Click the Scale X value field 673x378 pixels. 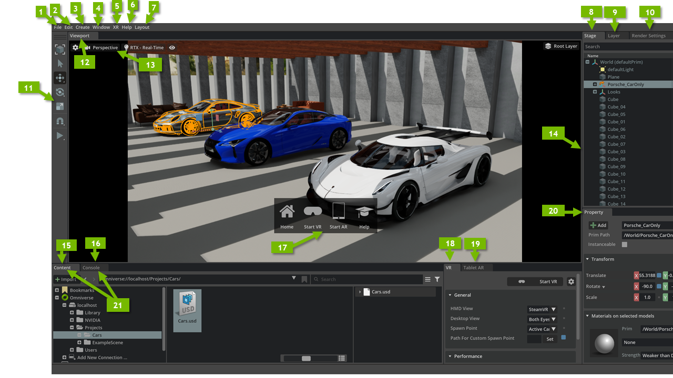tap(647, 297)
